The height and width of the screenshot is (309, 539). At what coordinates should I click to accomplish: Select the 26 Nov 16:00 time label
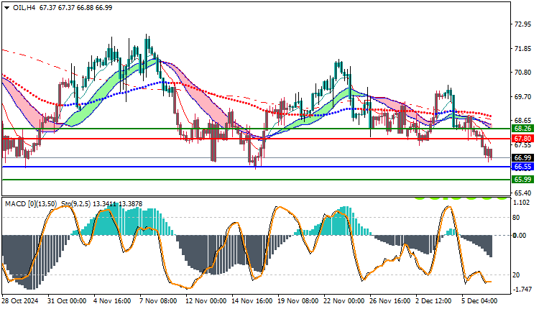pyautogui.click(x=390, y=301)
